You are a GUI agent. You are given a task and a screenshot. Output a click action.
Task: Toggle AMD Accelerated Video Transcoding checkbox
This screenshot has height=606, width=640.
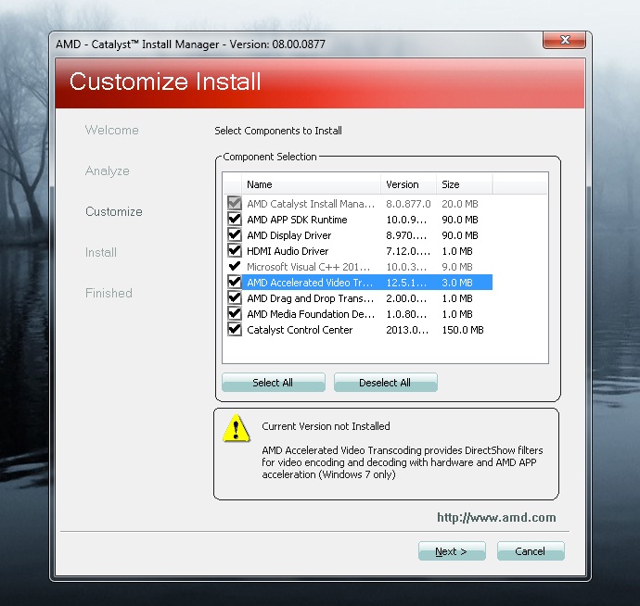(235, 283)
